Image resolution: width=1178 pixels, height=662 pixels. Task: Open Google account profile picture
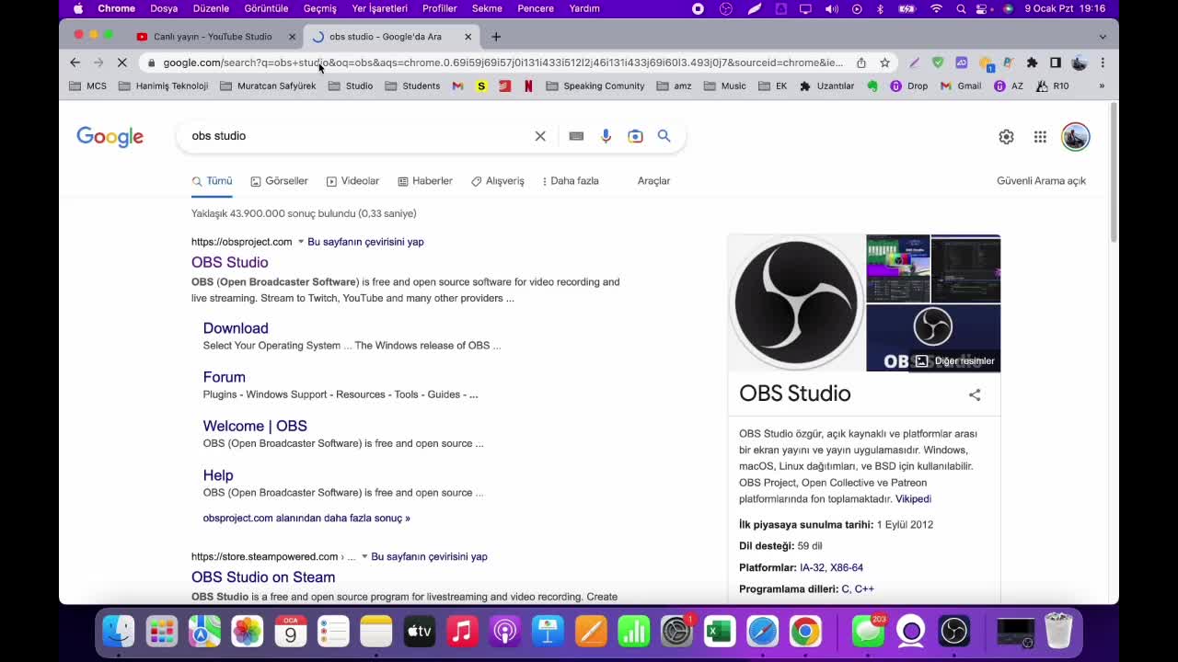click(1075, 137)
